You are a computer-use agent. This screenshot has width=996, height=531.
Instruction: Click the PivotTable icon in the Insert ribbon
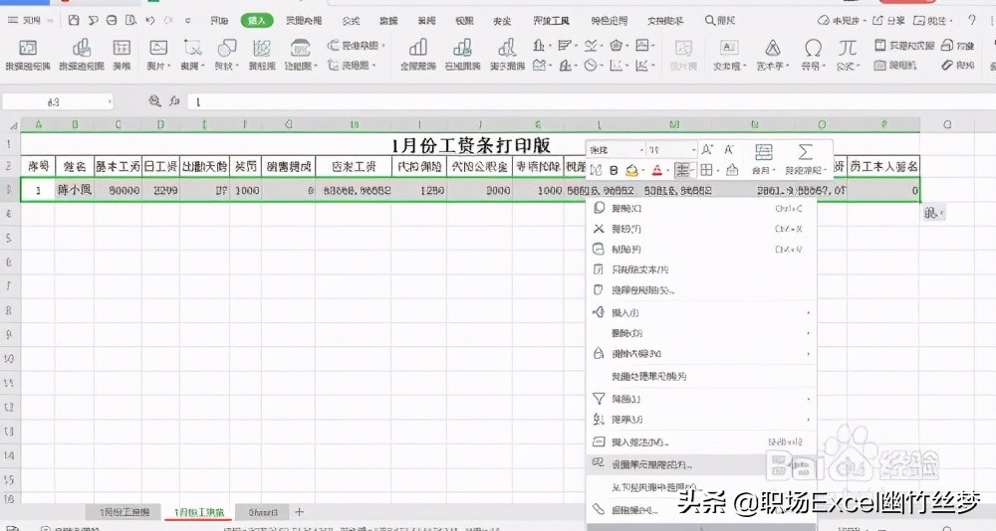pos(28,48)
